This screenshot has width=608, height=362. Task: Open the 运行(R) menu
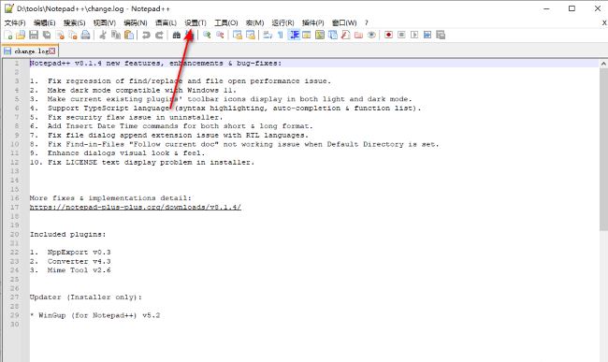click(x=282, y=22)
